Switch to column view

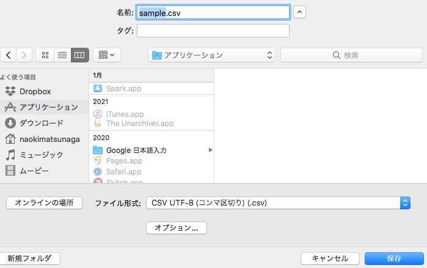[x=79, y=55]
